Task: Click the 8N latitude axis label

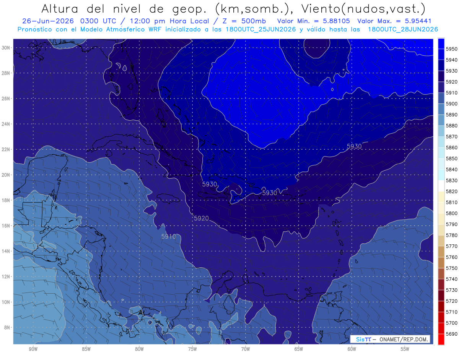Action: pyautogui.click(x=8, y=327)
